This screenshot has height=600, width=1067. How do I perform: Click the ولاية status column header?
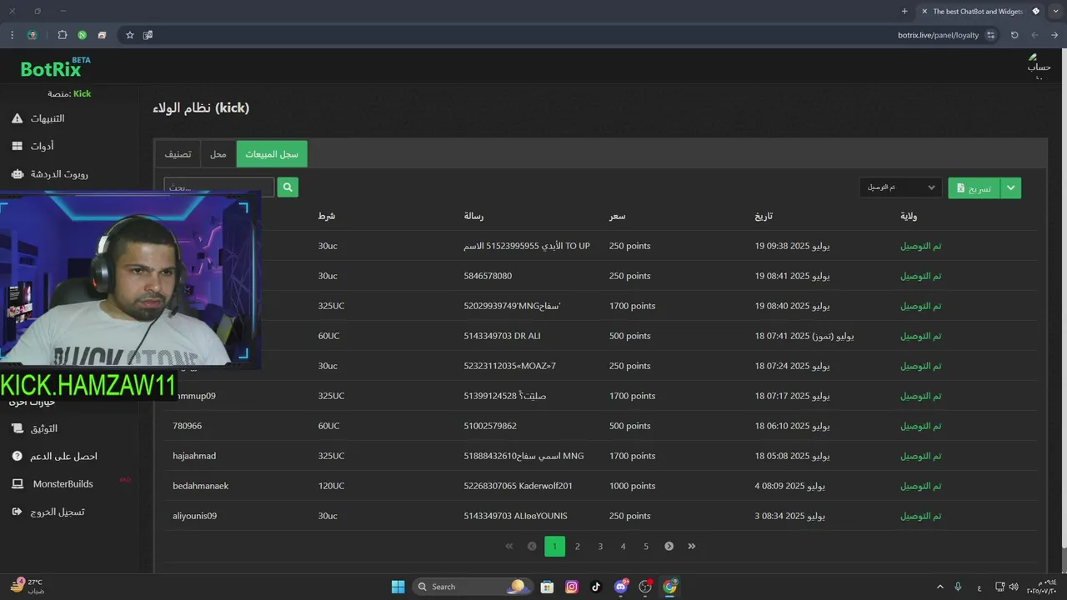(x=909, y=216)
